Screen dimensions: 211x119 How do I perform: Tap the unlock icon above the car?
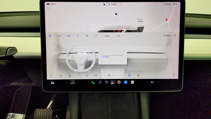click(x=116, y=14)
